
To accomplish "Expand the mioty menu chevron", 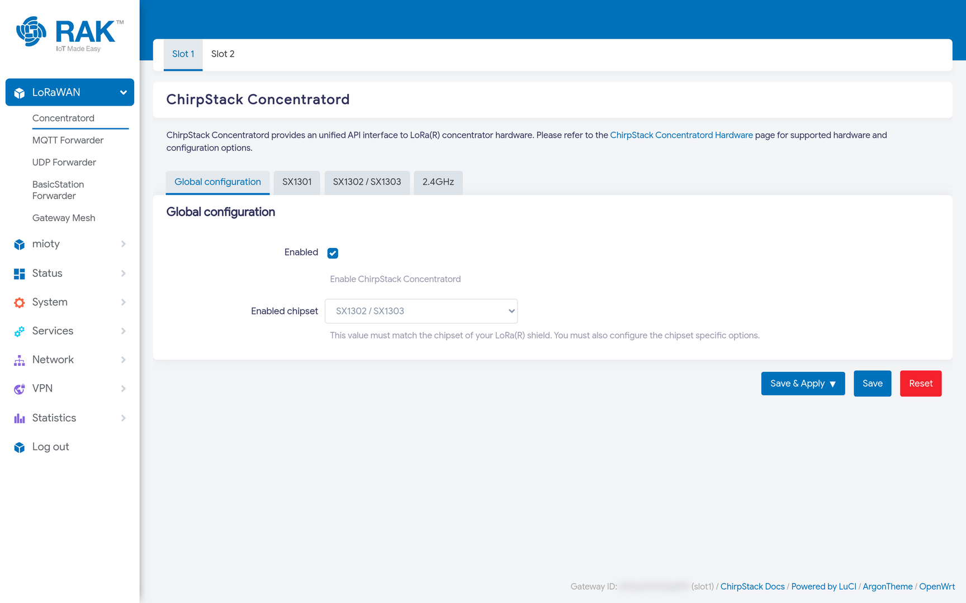I will 123,244.
